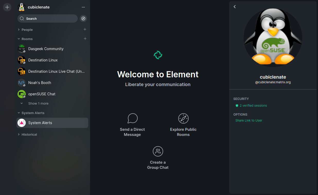
Task: Click the @cubiclenate:matrix.org user ID
Action: pyautogui.click(x=273, y=82)
